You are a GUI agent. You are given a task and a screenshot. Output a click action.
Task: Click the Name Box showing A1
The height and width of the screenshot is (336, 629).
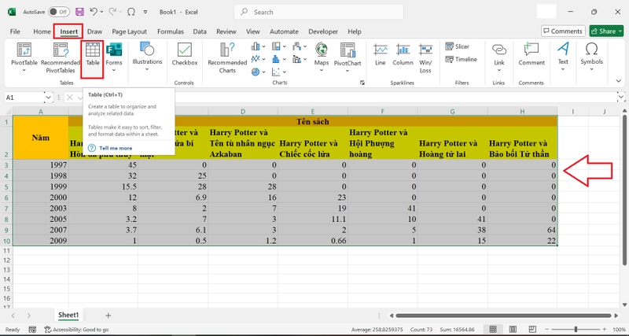coord(24,98)
